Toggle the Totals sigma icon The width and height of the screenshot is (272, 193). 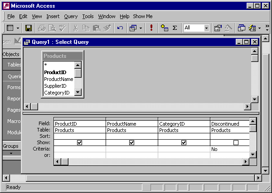click(175, 28)
